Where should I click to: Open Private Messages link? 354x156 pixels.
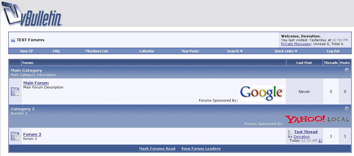tap(296, 44)
